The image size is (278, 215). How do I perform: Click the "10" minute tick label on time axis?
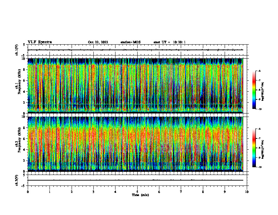[247, 192]
